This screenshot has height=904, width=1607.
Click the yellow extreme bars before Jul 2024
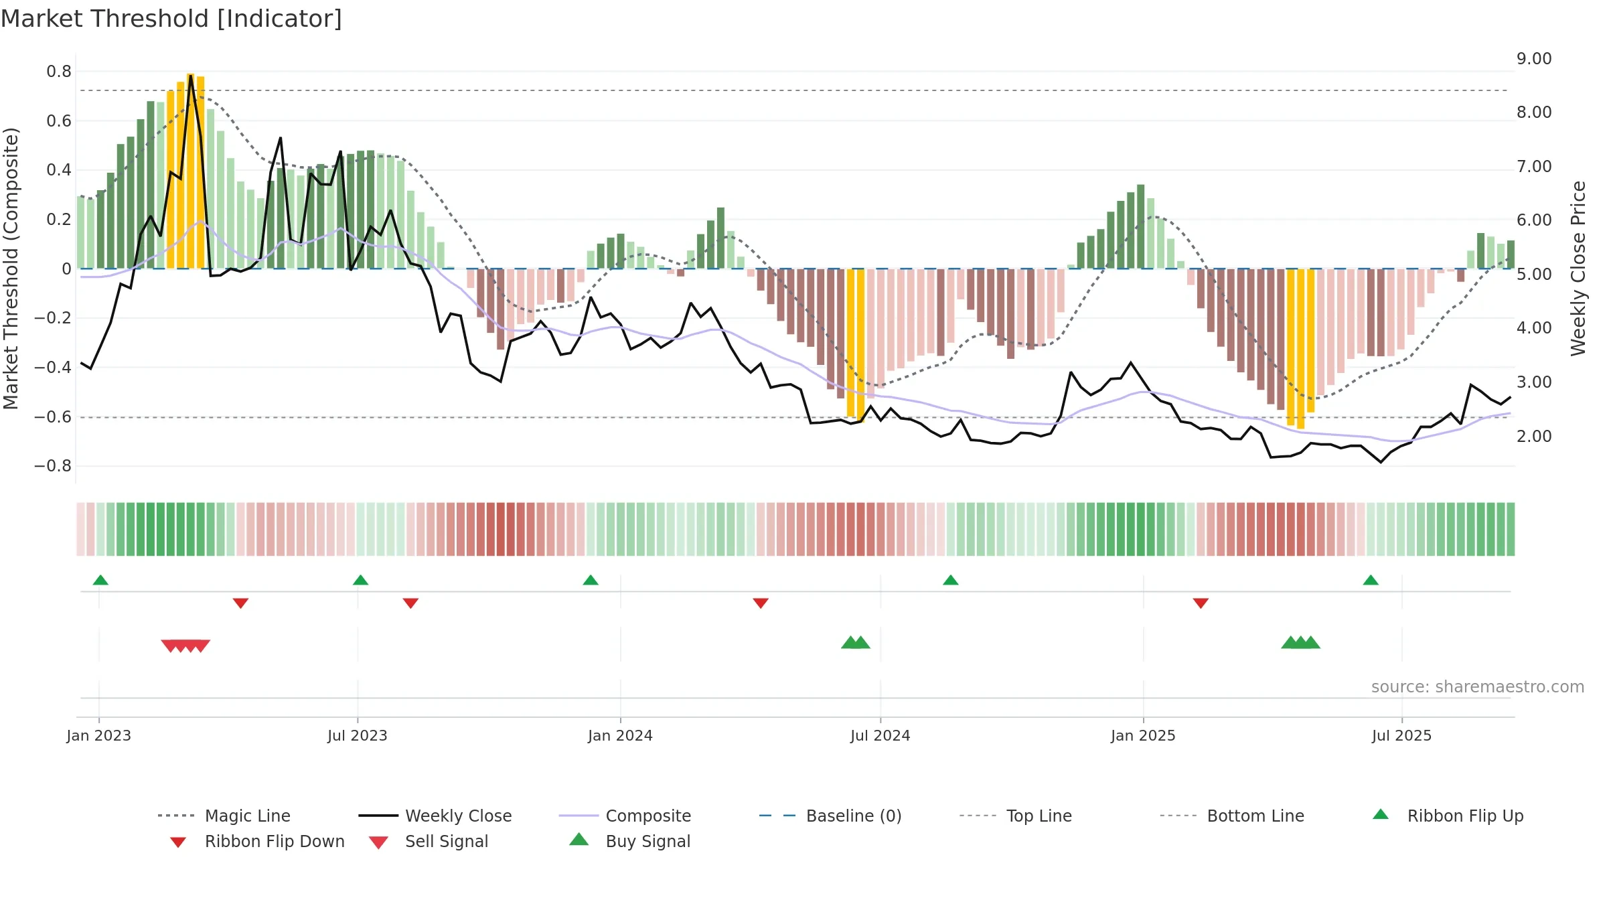tap(856, 344)
